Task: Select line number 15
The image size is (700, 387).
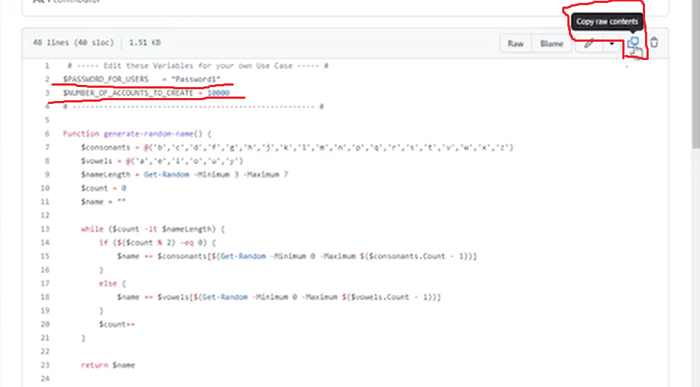Action: pyautogui.click(x=45, y=256)
